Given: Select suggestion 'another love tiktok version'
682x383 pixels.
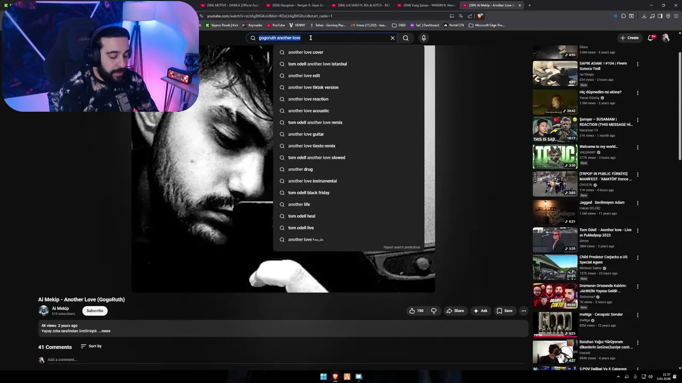Looking at the screenshot, I should point(348,87).
